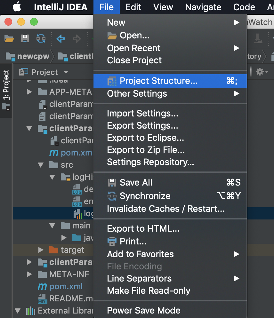Open the Apple menu

click(17, 7)
